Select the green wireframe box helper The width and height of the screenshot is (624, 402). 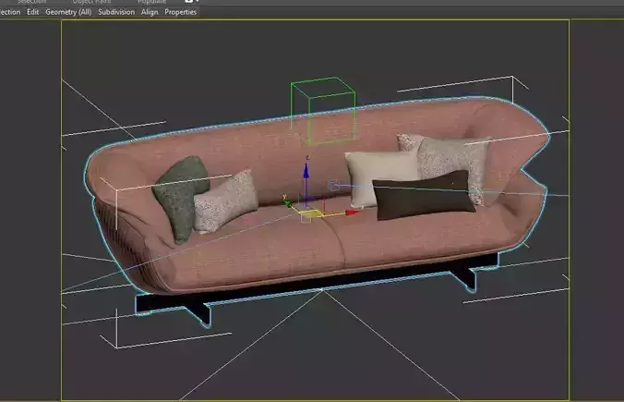pyautogui.click(x=323, y=110)
